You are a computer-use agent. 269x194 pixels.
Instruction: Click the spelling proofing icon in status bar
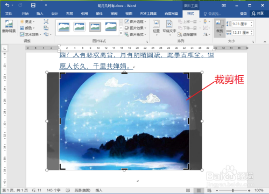click(x=68, y=190)
